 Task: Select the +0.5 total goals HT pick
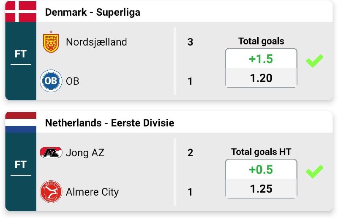point(261,170)
